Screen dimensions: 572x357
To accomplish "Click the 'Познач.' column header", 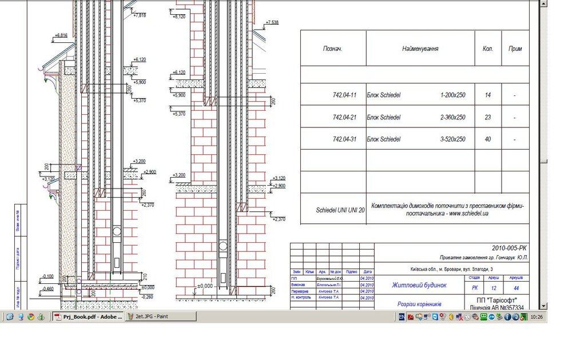I will coord(333,49).
